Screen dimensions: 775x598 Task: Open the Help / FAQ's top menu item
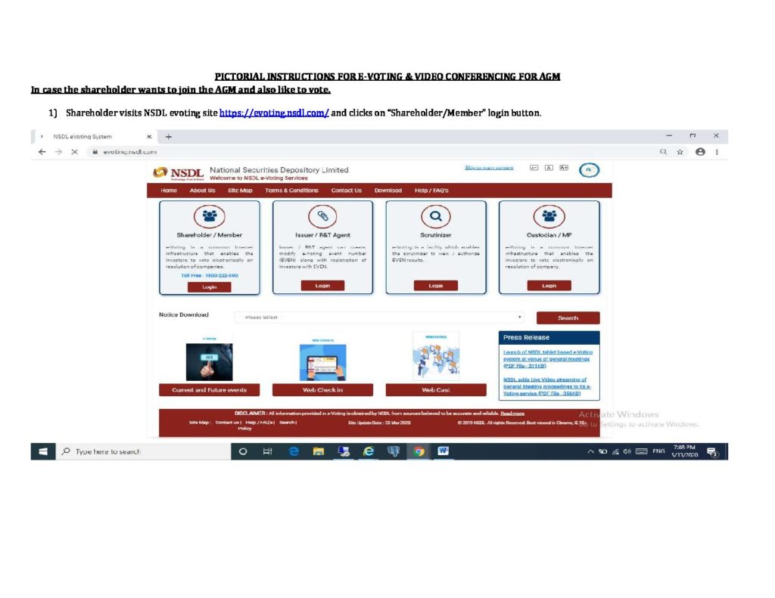[x=431, y=191]
